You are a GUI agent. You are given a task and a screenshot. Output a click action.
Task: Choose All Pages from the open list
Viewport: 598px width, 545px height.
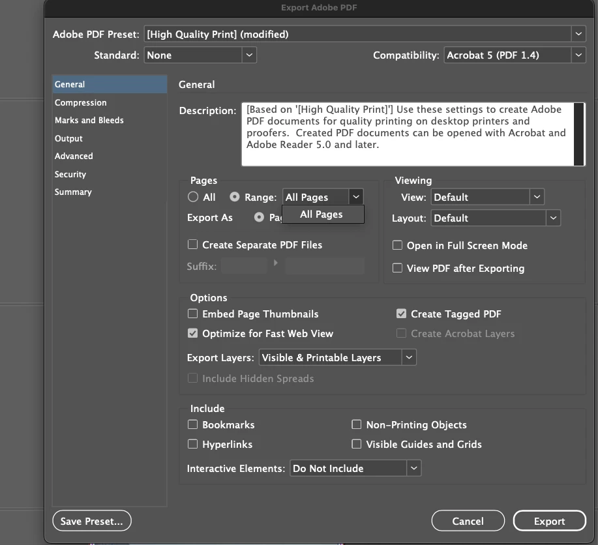click(x=323, y=214)
